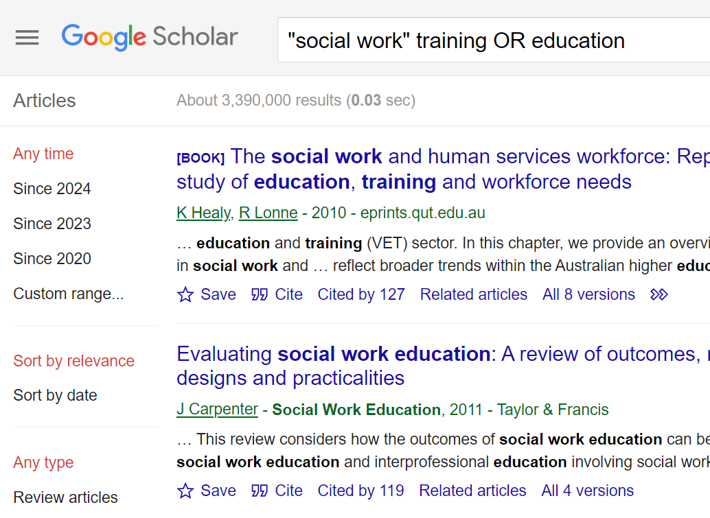Open author K Healy profile
This screenshot has width=710, height=518.
pyautogui.click(x=204, y=213)
